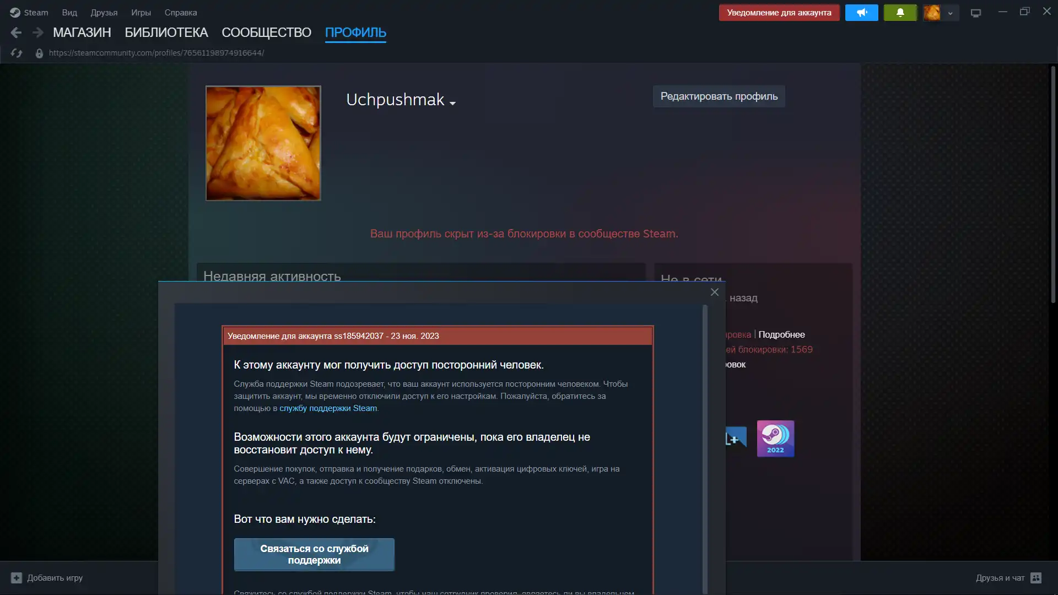Reload the page with refresh icon
1058x595 pixels.
tap(17, 53)
